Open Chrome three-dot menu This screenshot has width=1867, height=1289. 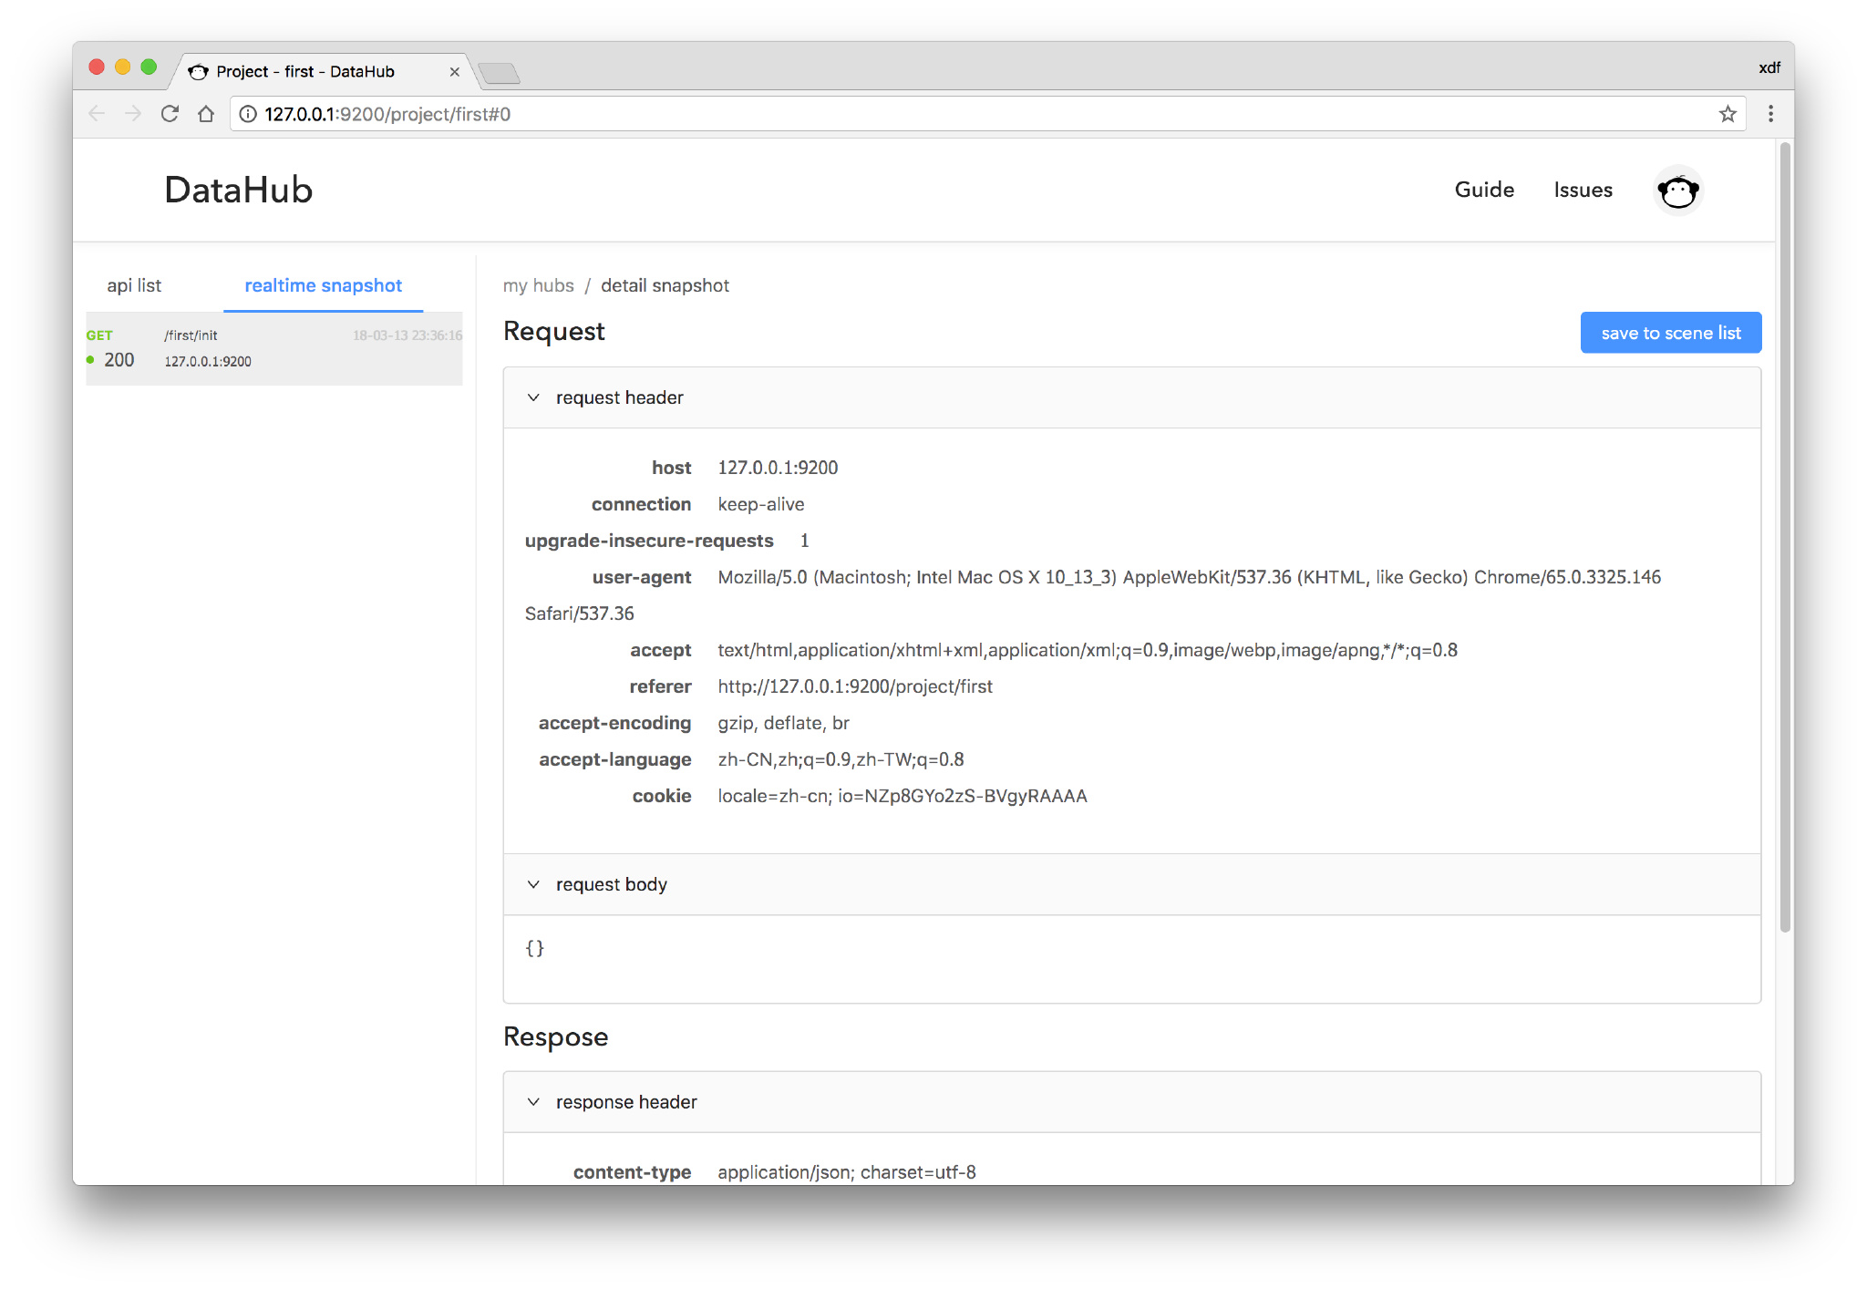pyautogui.click(x=1770, y=114)
